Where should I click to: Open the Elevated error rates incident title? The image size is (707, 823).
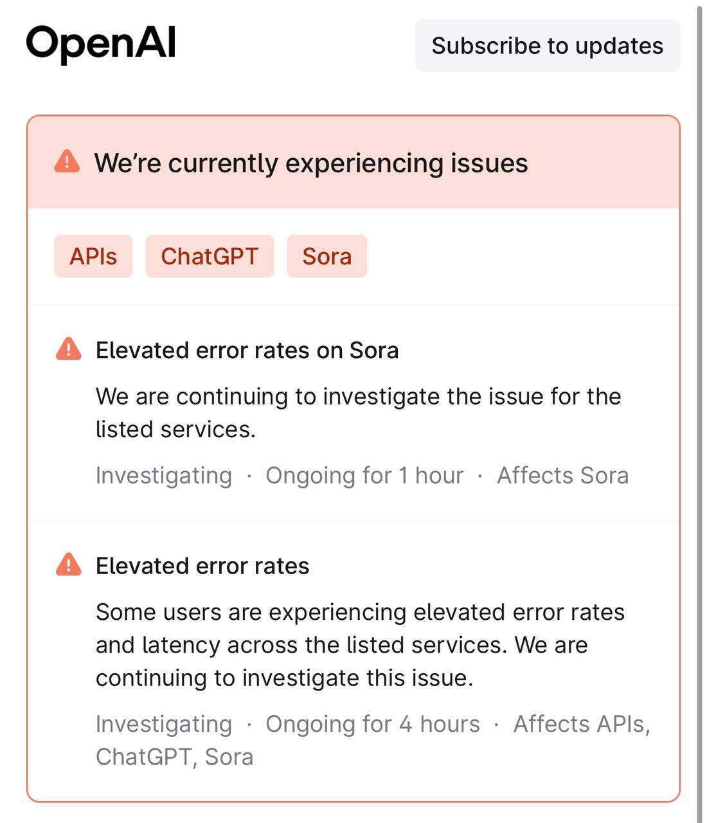click(x=202, y=566)
